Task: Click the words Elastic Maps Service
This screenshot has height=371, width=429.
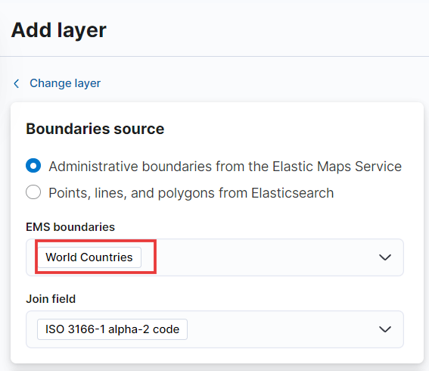Action: [x=337, y=167]
